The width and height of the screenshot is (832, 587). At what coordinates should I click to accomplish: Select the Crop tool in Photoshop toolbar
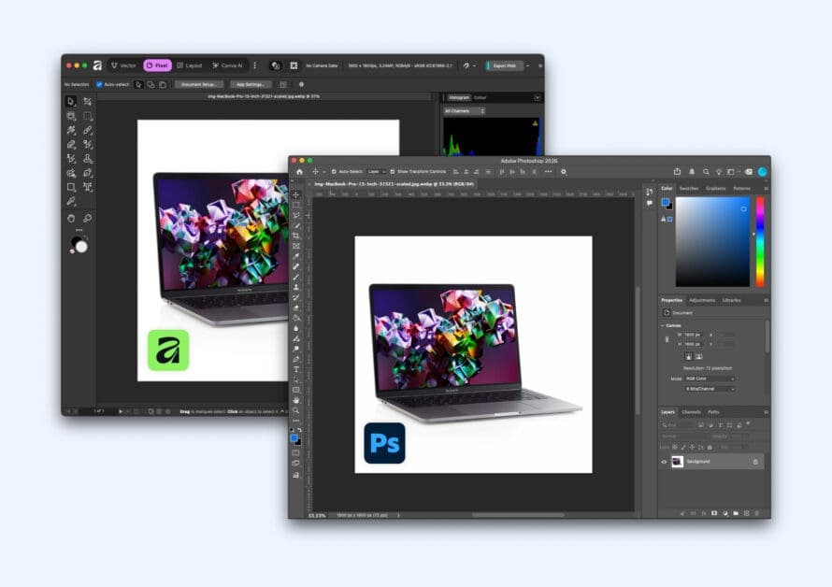[x=296, y=236]
